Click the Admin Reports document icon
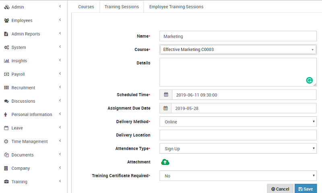This screenshot has width=322, height=193. [6, 34]
